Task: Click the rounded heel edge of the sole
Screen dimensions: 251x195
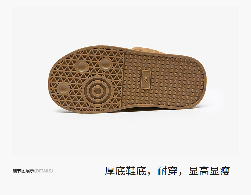Action: 205,81
